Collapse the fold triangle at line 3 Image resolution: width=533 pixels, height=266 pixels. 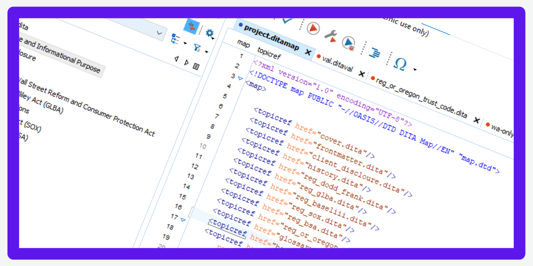(240, 79)
